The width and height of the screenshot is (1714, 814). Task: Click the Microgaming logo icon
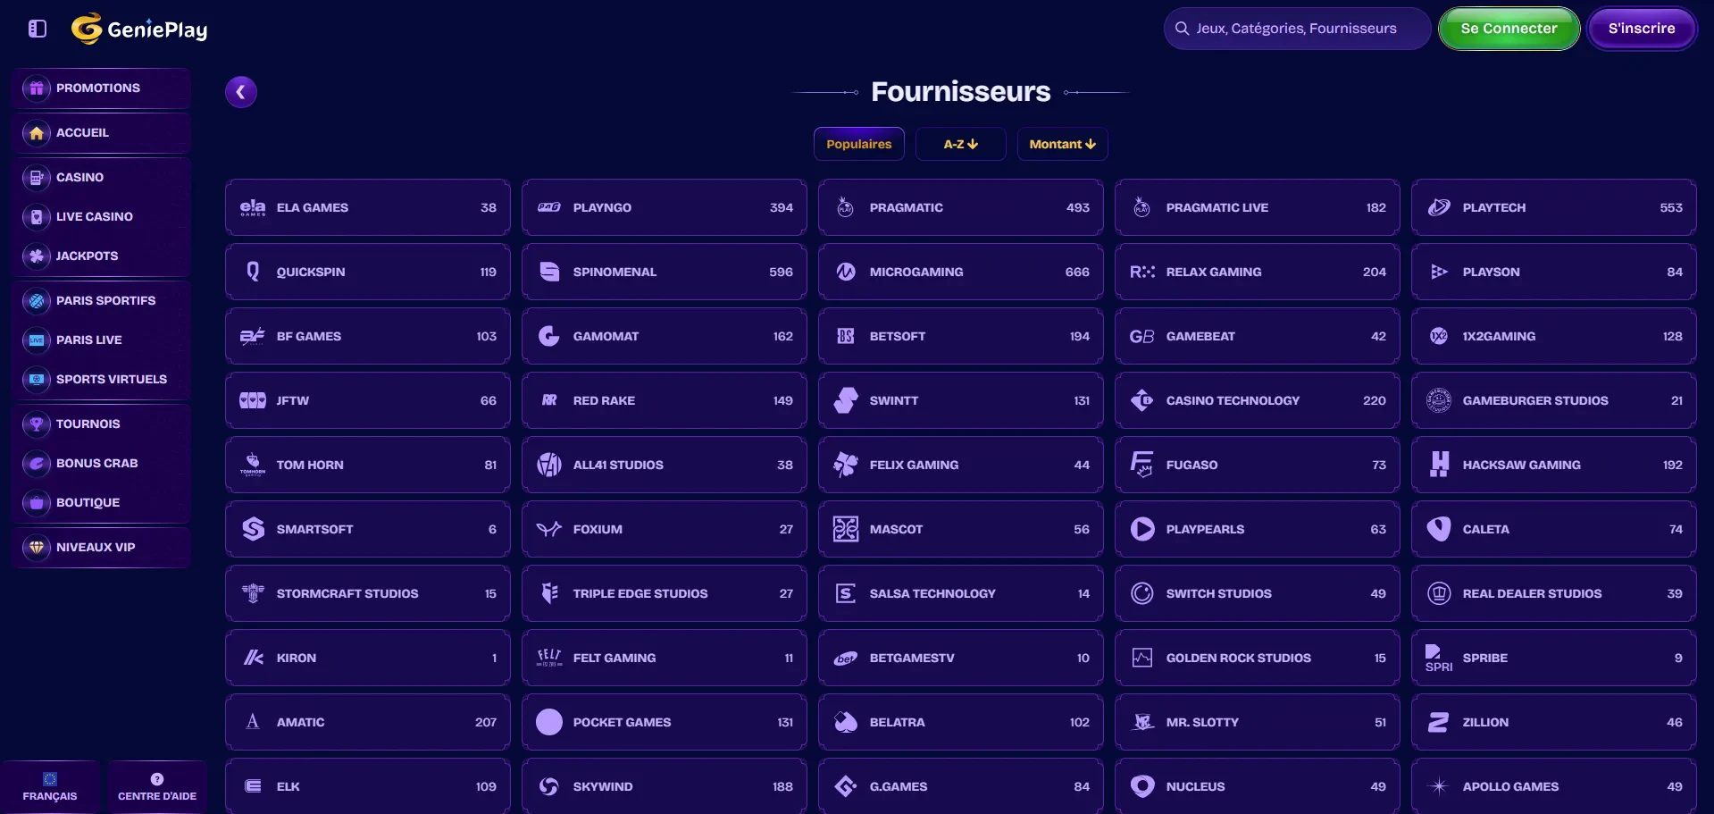click(846, 272)
